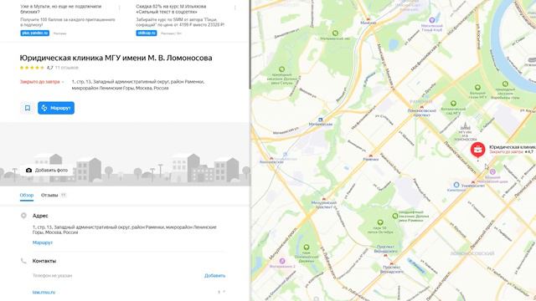Screen dimensions: 536x301
Task: Click the ad headline Скидка 82% на курс
Action: click(x=171, y=9)
